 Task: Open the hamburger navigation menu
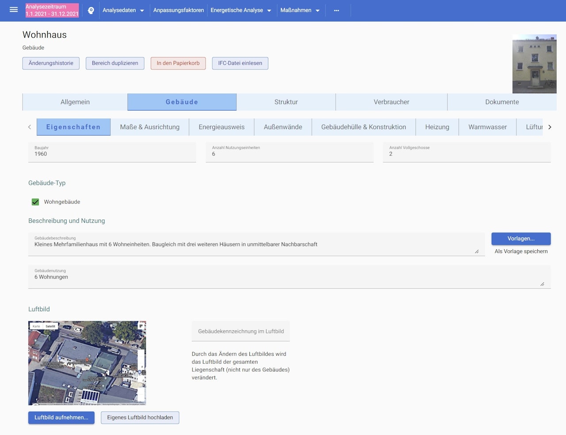pyautogui.click(x=14, y=10)
